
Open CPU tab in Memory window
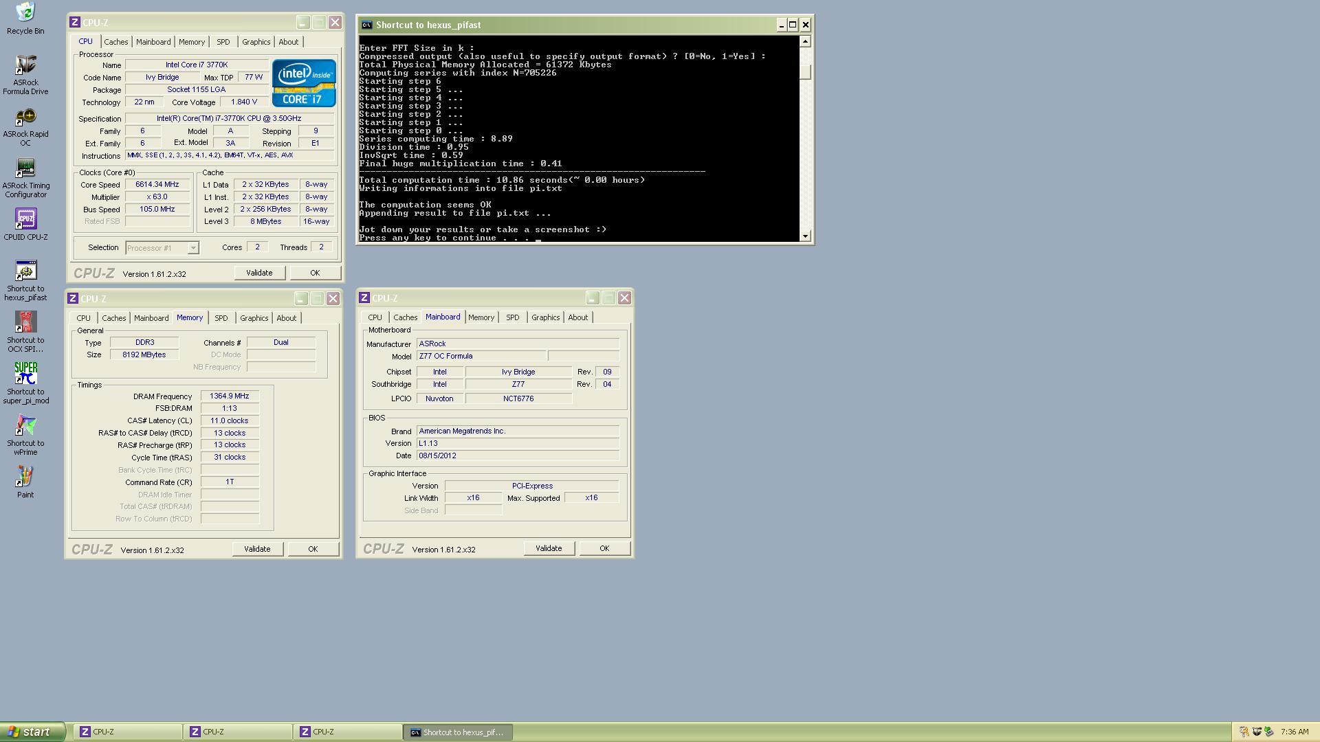[83, 318]
